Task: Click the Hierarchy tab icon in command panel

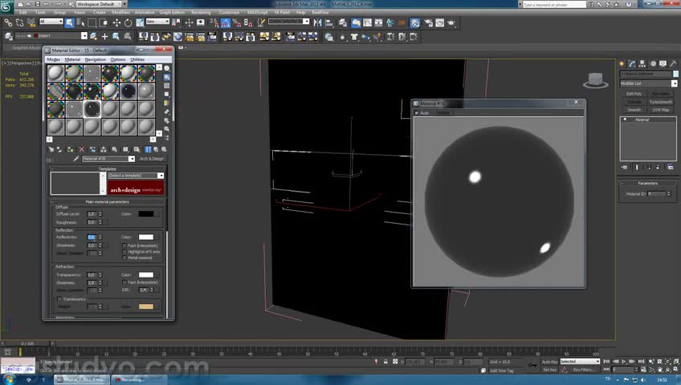Action: point(643,63)
